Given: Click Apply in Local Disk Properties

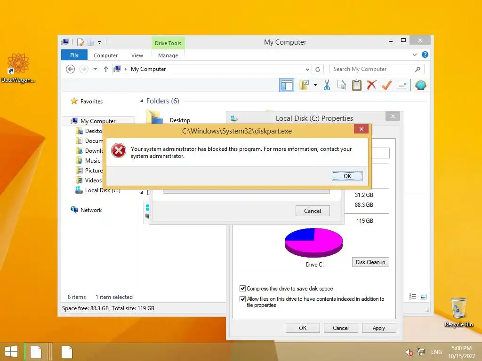Looking at the screenshot, I should 379,328.
